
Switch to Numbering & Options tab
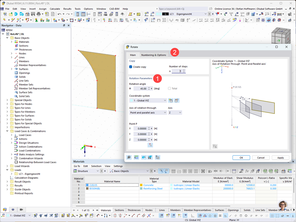(x=154, y=55)
